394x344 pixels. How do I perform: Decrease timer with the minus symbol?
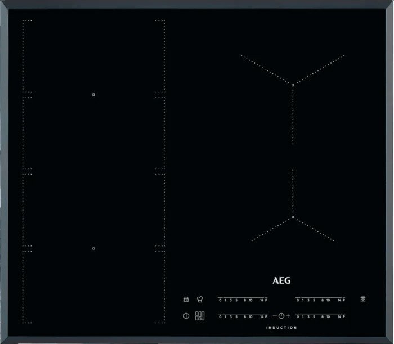[275, 316]
